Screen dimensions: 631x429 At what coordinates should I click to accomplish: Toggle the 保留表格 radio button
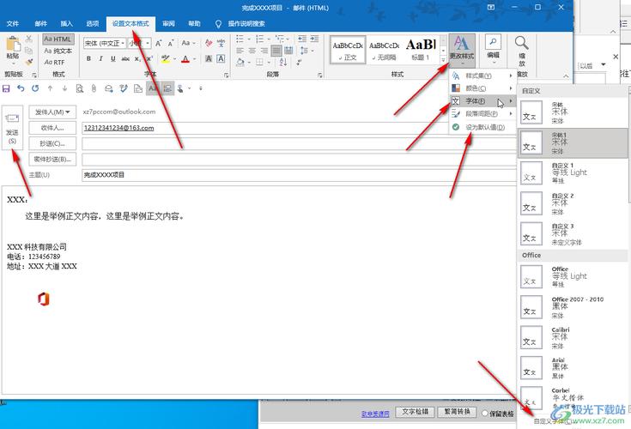486,413
